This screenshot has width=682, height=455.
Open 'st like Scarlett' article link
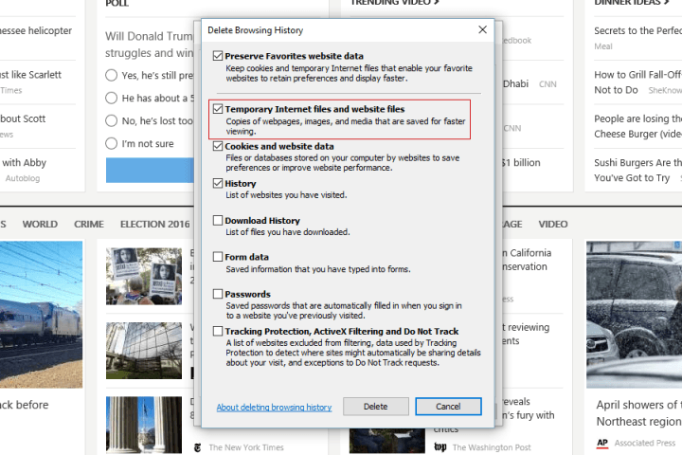(x=30, y=75)
